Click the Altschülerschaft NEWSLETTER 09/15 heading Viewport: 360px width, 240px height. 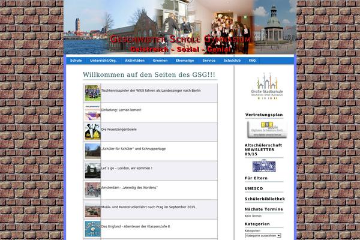(x=263, y=149)
